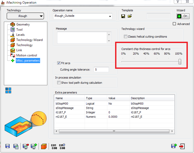The image size is (194, 153).
Task: Select the bStopM00 parameter row
Action: (114, 104)
